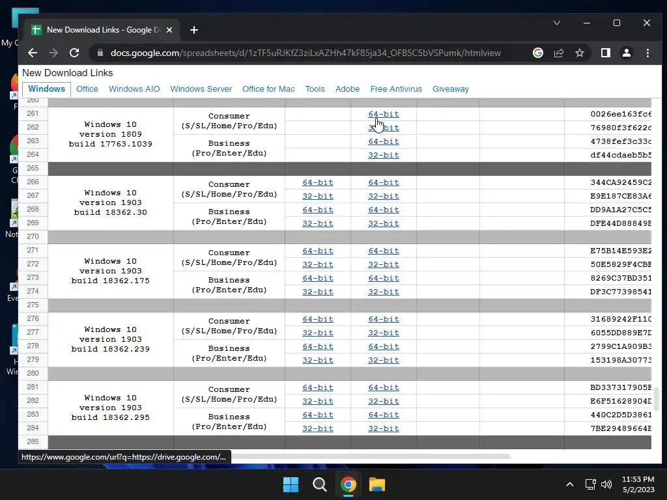Open the volume control in tray

click(x=606, y=484)
